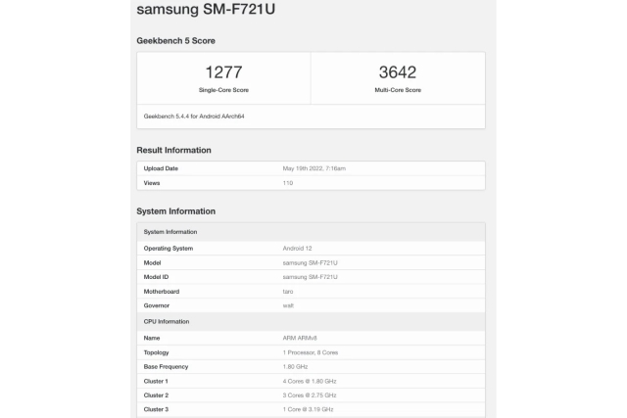The width and height of the screenshot is (627, 418).
Task: Click the base frequency value 1.80 GHz
Action: [295, 367]
